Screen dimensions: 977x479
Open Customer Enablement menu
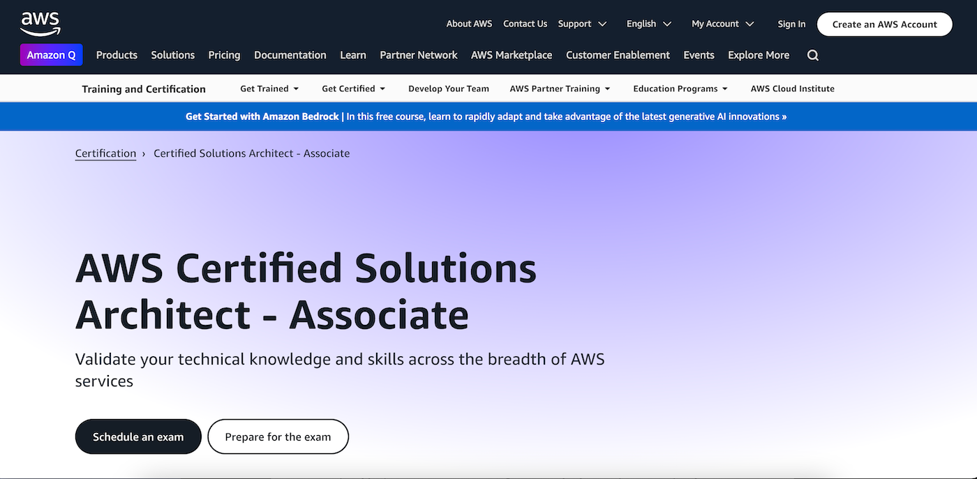click(618, 55)
